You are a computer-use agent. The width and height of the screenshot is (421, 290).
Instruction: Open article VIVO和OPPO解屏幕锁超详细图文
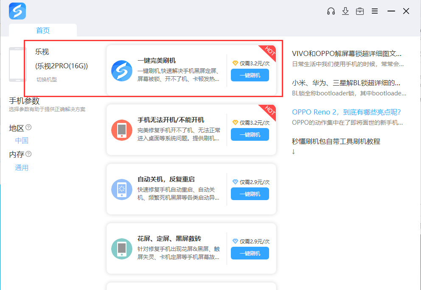pos(347,53)
